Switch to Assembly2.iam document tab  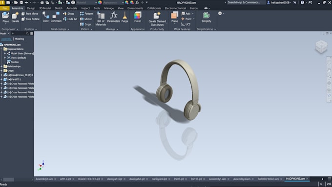point(44,179)
